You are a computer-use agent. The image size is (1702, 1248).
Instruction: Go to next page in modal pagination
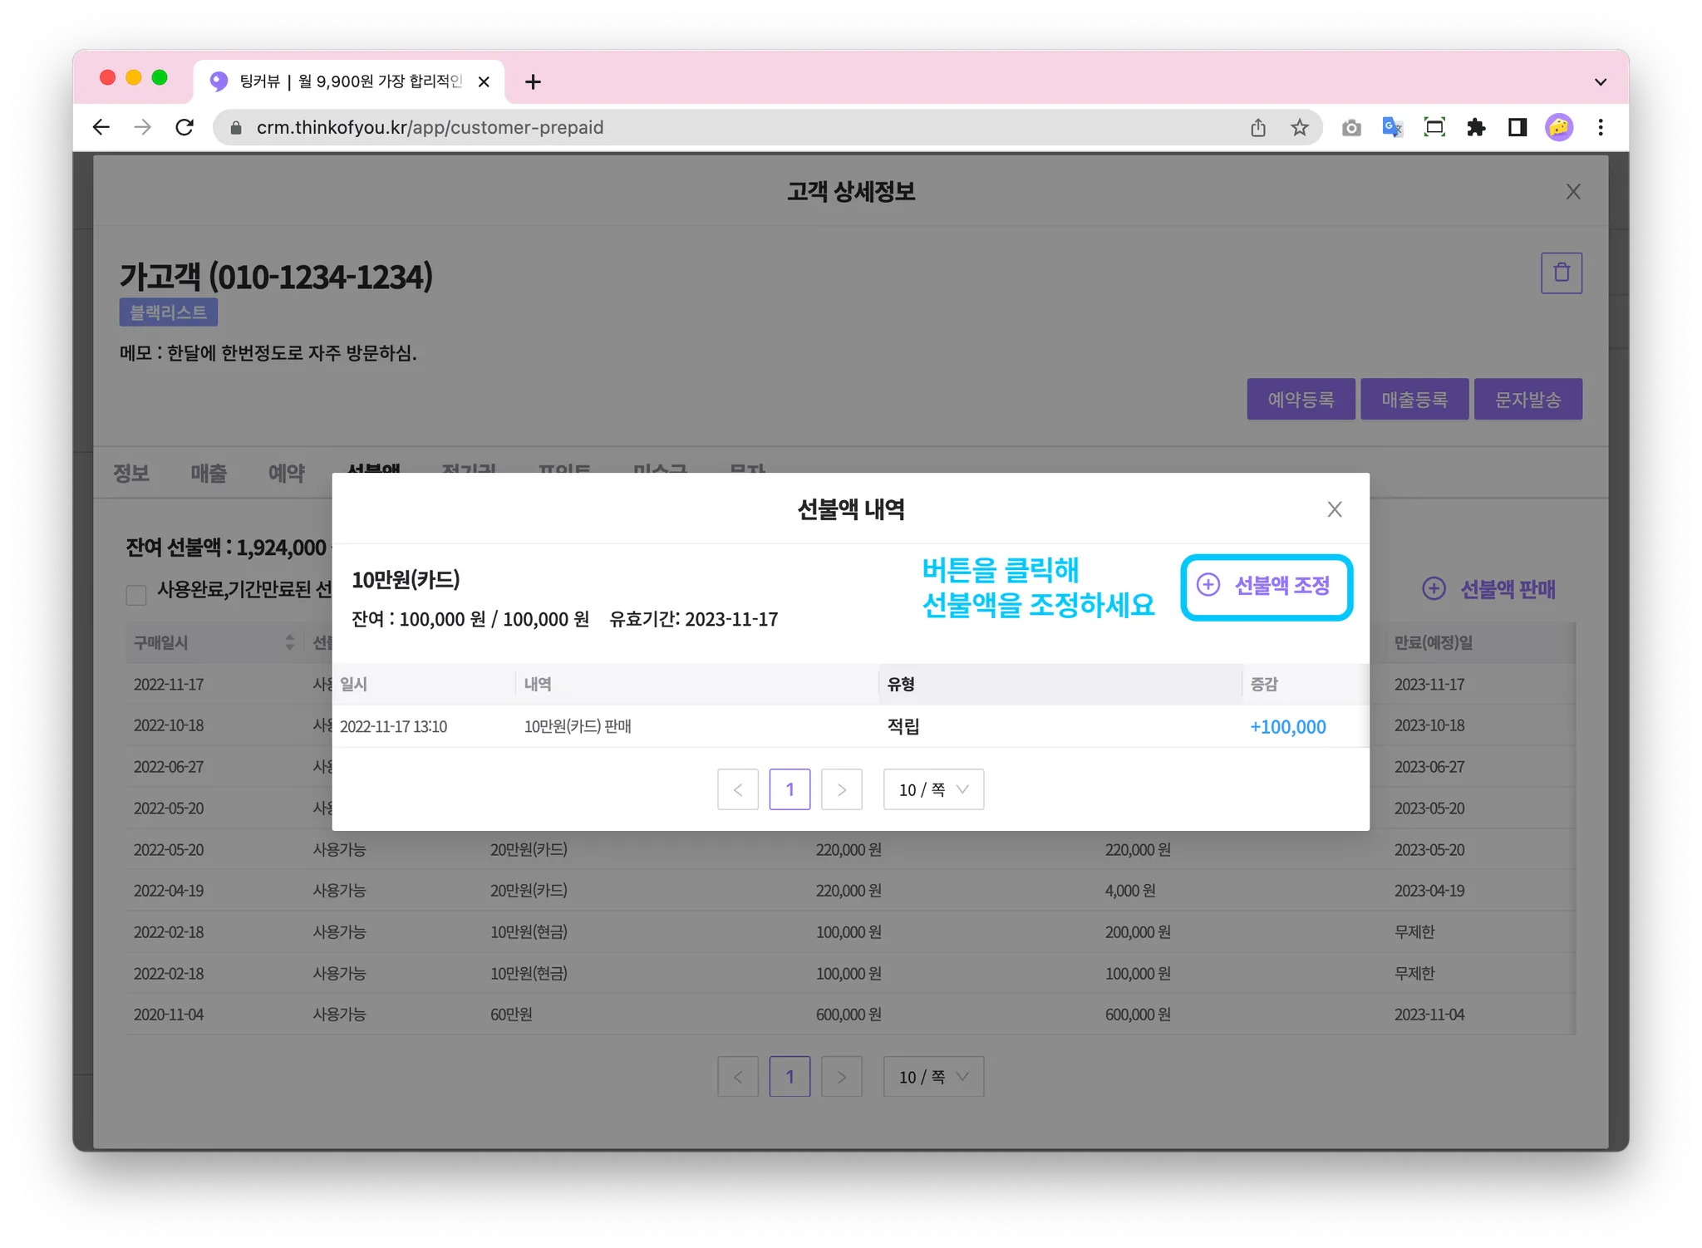(841, 789)
